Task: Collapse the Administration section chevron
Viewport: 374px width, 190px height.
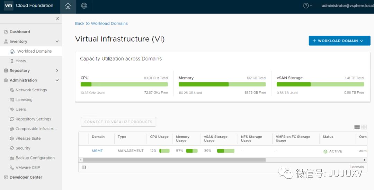Action: 57,80
